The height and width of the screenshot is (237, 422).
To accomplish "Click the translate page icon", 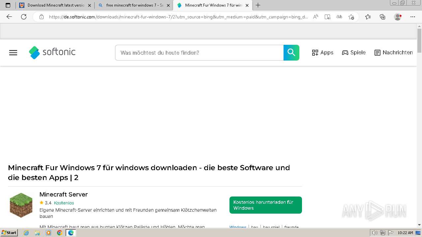I will click(x=339, y=17).
